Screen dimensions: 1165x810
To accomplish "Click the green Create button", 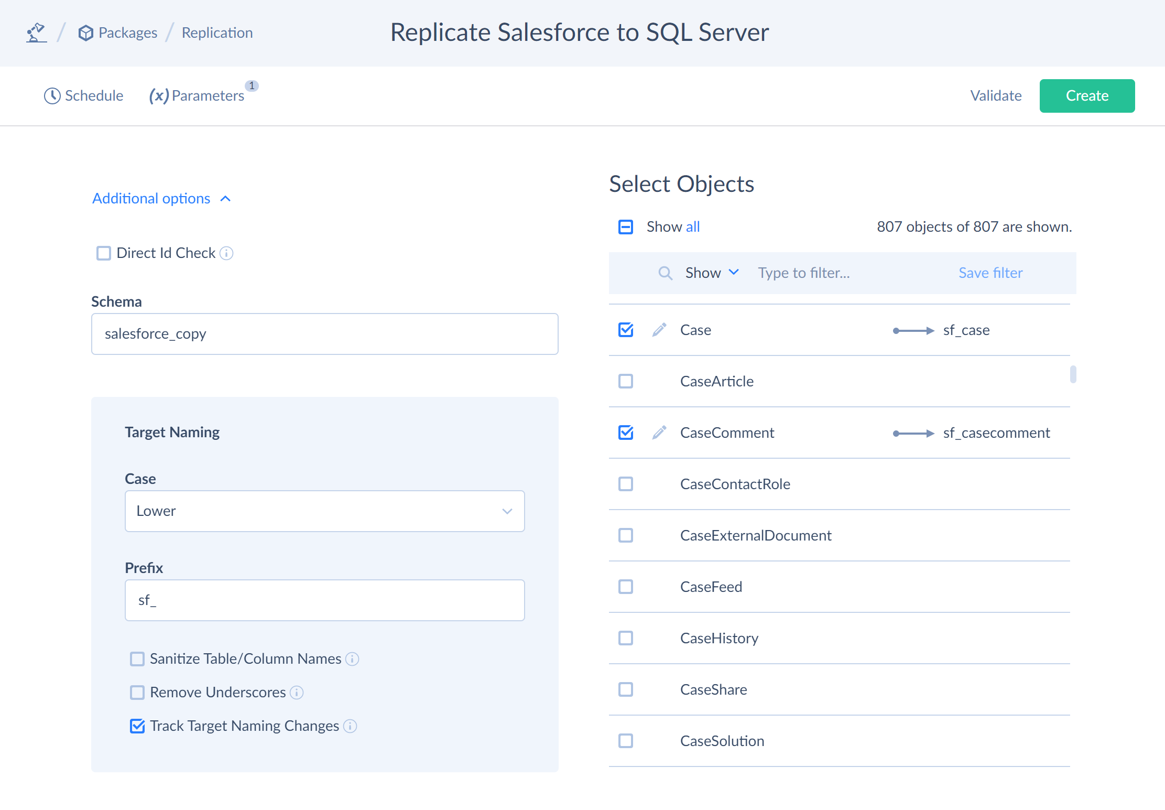I will pos(1087,95).
